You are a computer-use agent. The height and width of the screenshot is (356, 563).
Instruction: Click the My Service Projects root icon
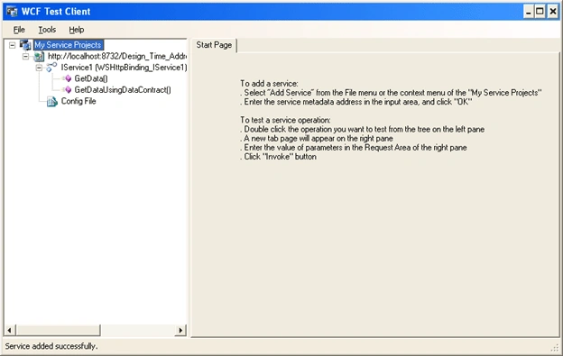[x=25, y=45]
